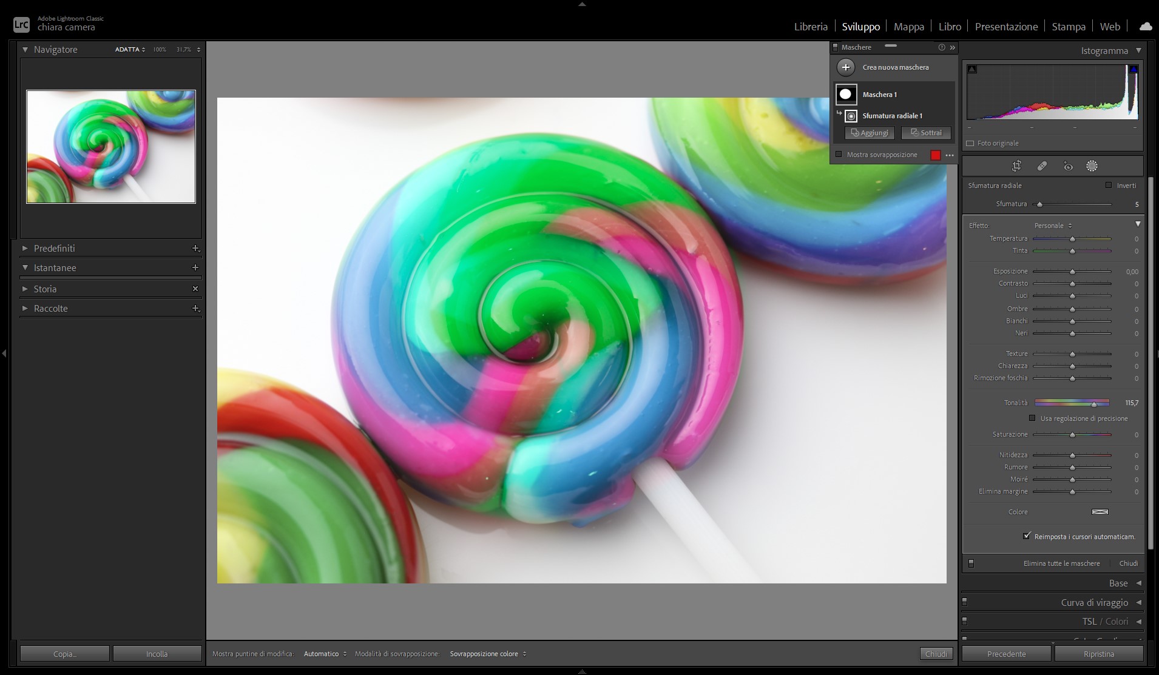Expand the Raccolte panel
1159x675 pixels.
[x=25, y=309]
